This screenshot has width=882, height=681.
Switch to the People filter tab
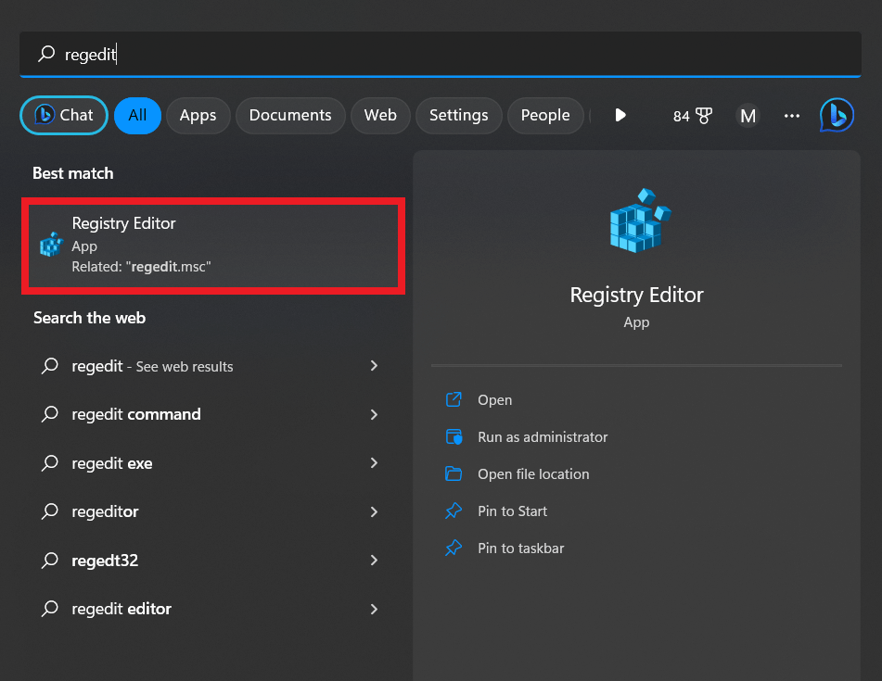[545, 115]
